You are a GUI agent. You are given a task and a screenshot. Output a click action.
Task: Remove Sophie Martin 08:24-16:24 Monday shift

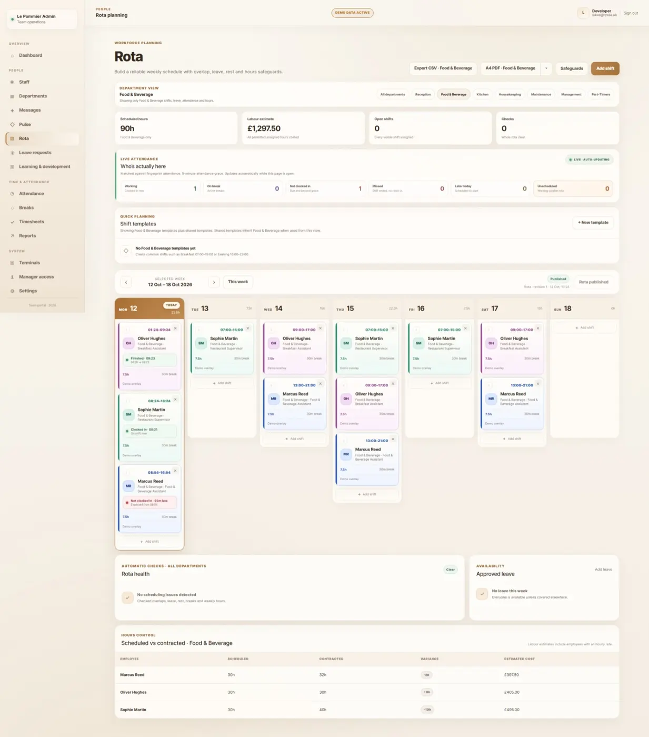coord(175,400)
